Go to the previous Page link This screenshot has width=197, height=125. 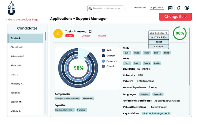(22, 20)
